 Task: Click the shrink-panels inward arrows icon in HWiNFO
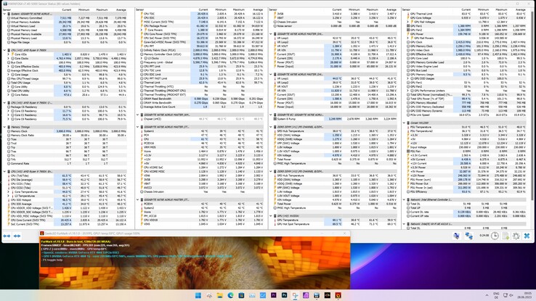point(17,236)
